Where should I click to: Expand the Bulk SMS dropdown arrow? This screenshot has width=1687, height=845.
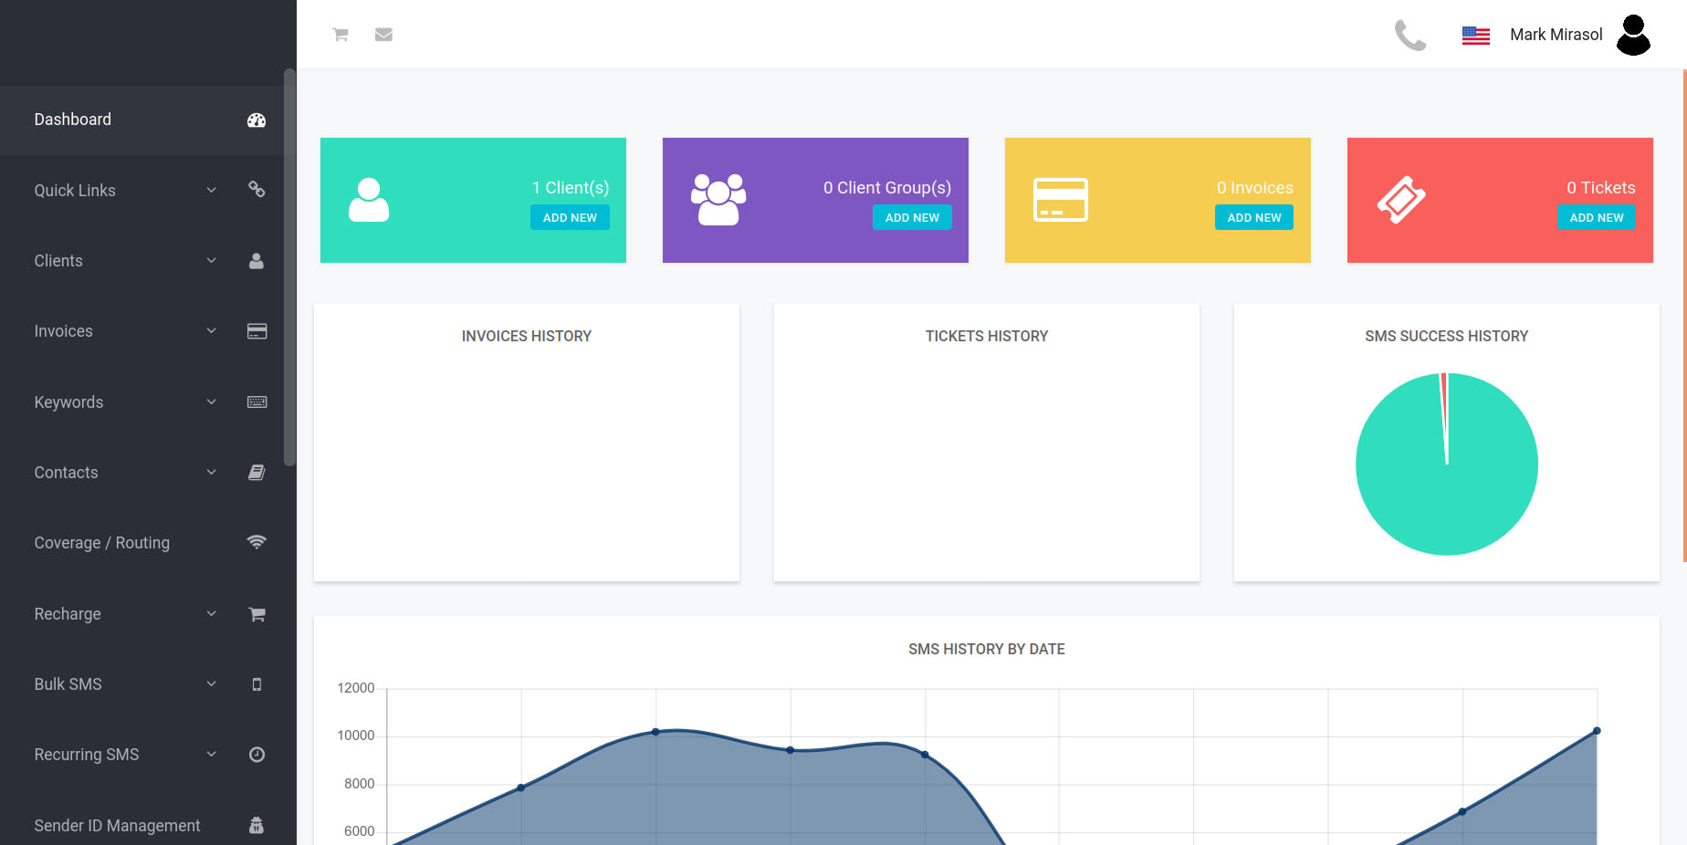click(212, 683)
